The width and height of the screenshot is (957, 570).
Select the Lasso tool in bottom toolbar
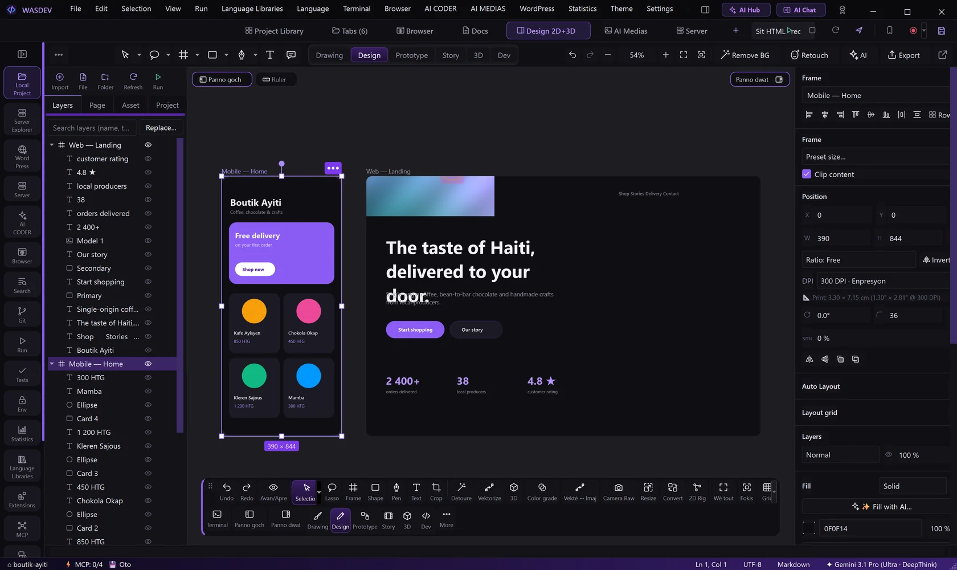pyautogui.click(x=332, y=491)
